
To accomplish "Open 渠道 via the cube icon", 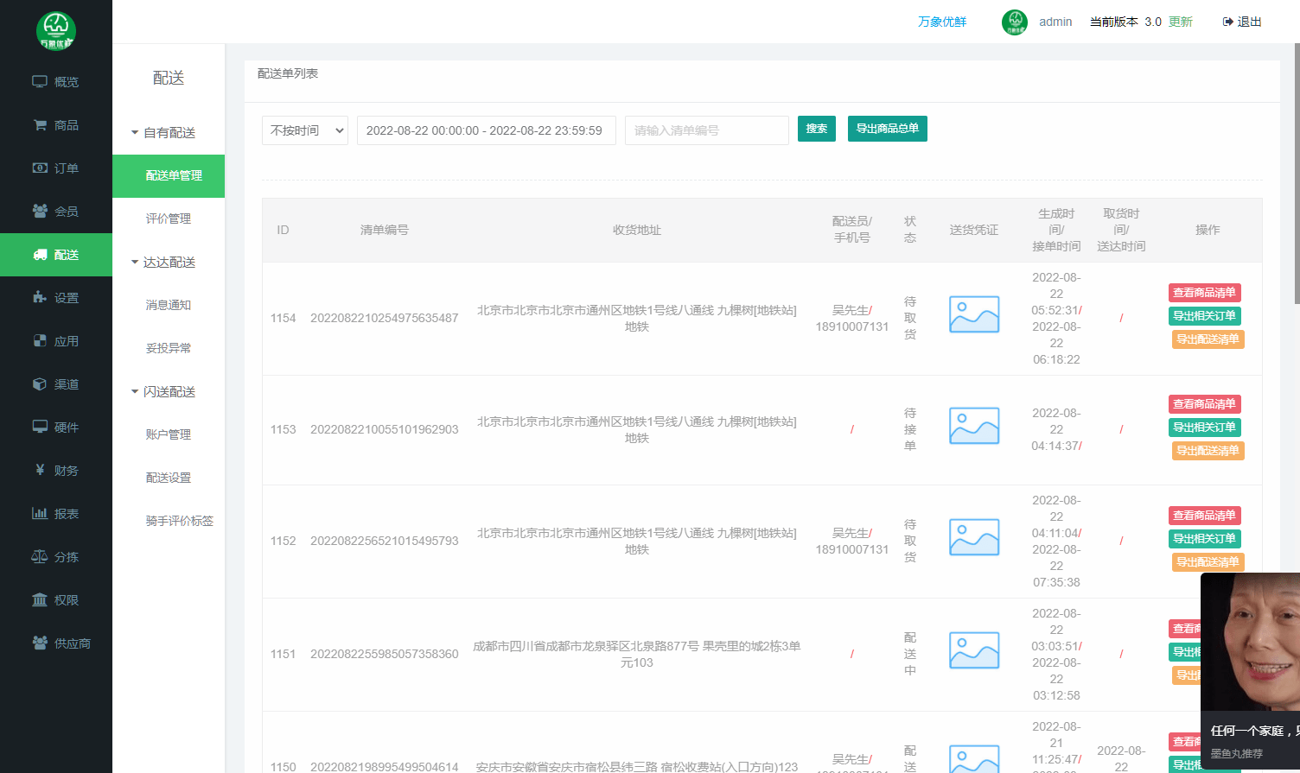I will [x=40, y=384].
